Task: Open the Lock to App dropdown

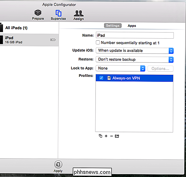Action: click(x=121, y=68)
